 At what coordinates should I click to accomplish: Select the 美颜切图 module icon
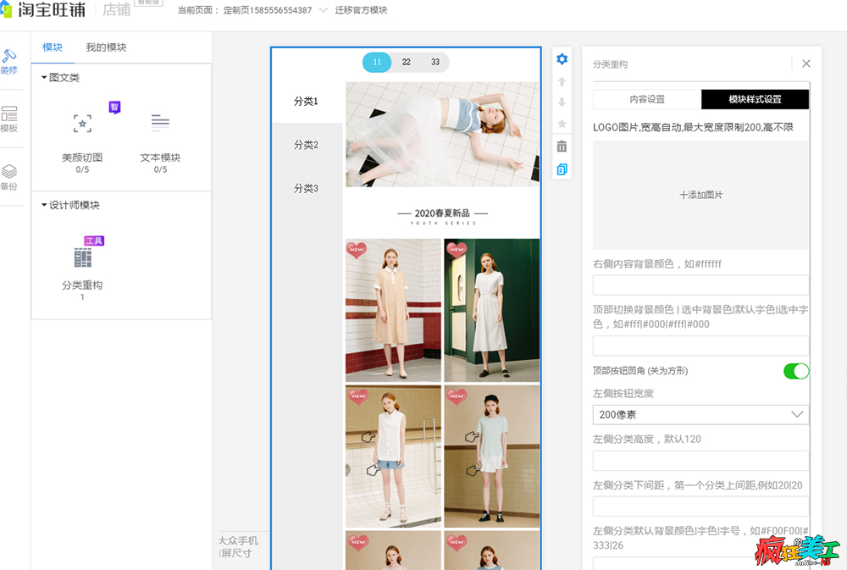[82, 123]
